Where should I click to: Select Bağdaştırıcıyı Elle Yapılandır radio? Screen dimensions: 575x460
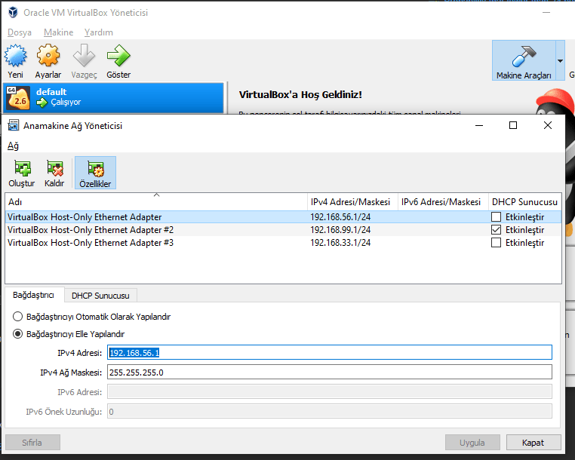pyautogui.click(x=17, y=334)
